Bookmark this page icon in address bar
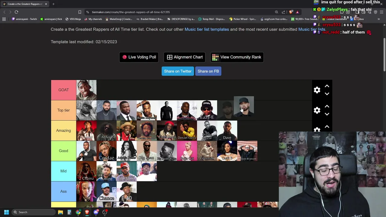 [80, 12]
